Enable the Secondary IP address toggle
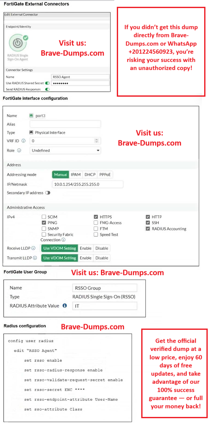The width and height of the screenshot is (214, 427). pyautogui.click(x=48, y=193)
